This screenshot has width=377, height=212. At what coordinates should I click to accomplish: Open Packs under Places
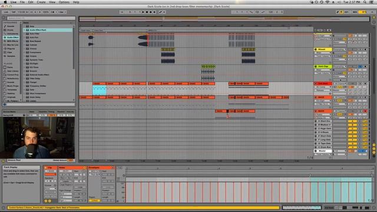coord(11,67)
